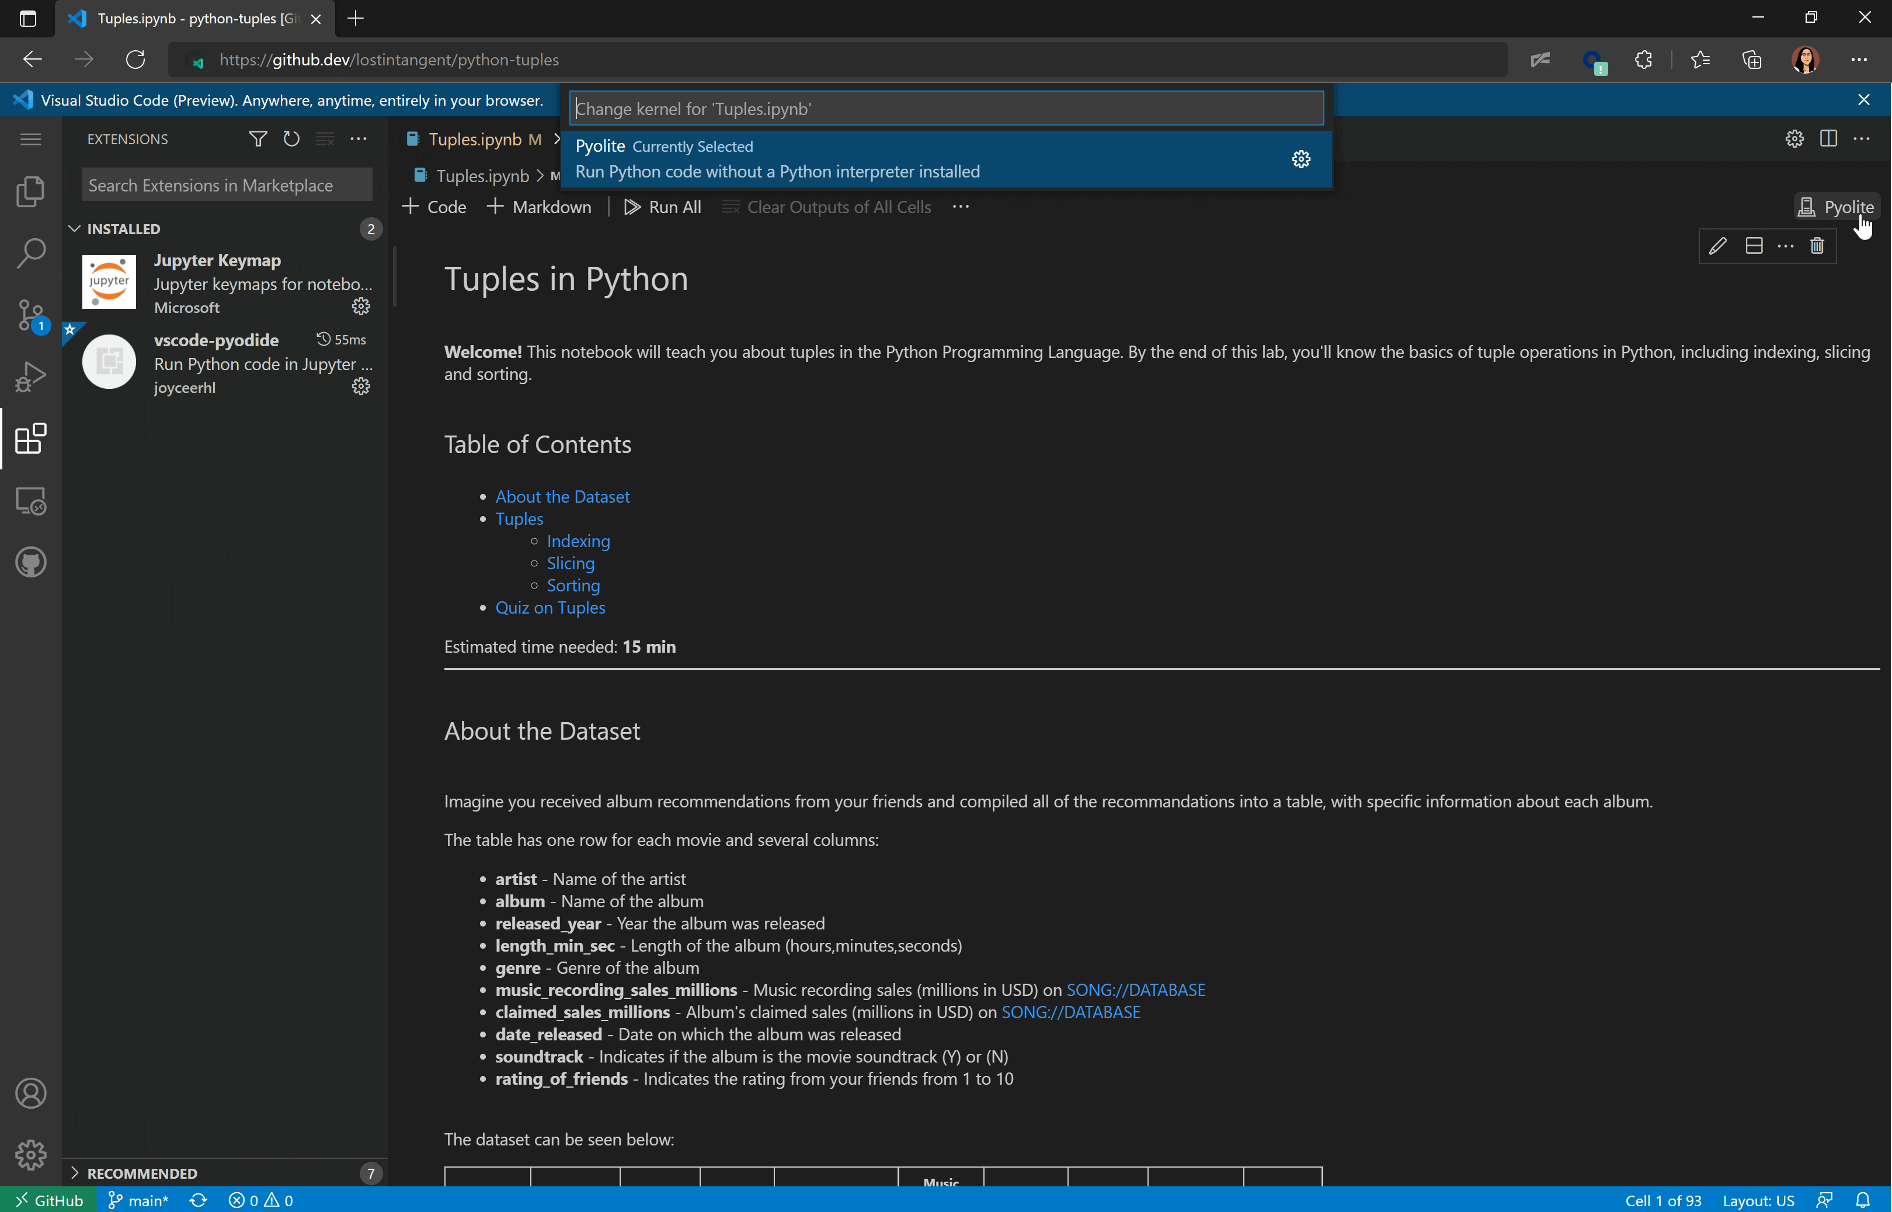The image size is (1892, 1212).
Task: Refresh the extensions list
Action: 291,140
